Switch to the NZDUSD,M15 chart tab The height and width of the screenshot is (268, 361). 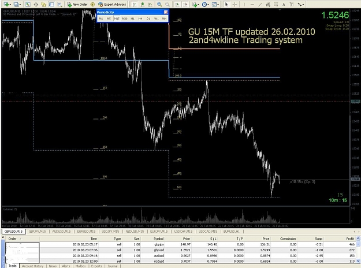tap(135, 232)
